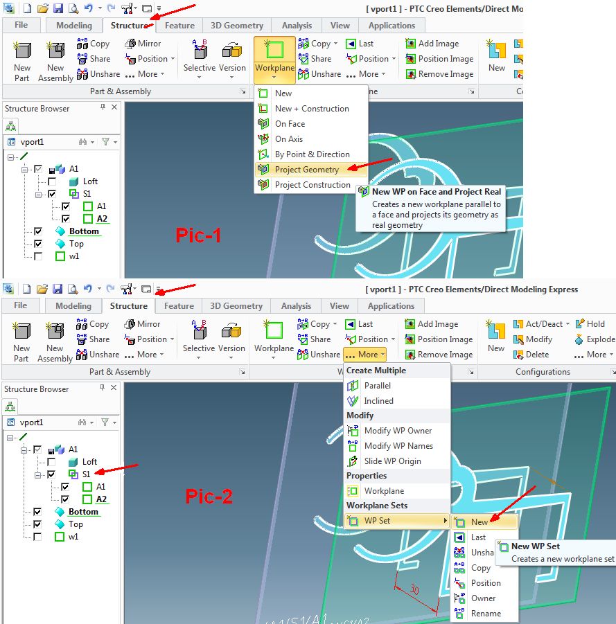The image size is (616, 624).
Task: Choose Rename in the WP Set submenu
Action: [484, 614]
